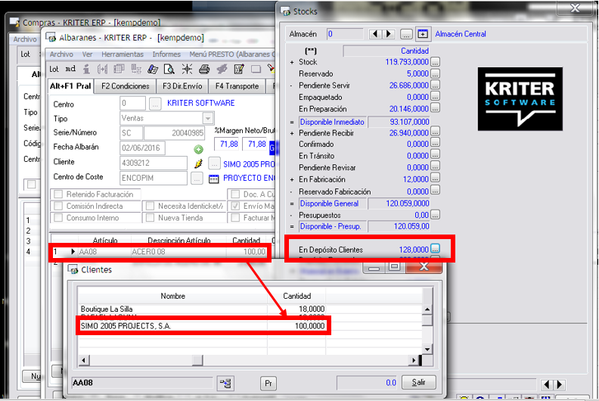This screenshot has height=401, width=599.
Task: Switch to F2 Condiciones tab
Action: (126, 86)
